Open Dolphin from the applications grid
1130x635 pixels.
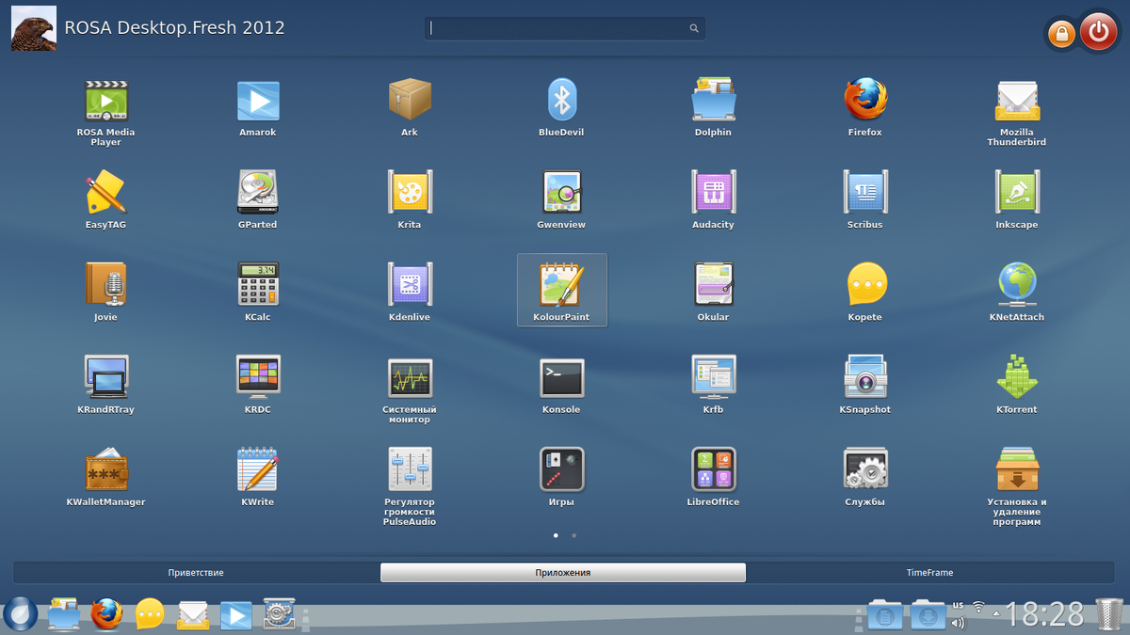coord(713,107)
